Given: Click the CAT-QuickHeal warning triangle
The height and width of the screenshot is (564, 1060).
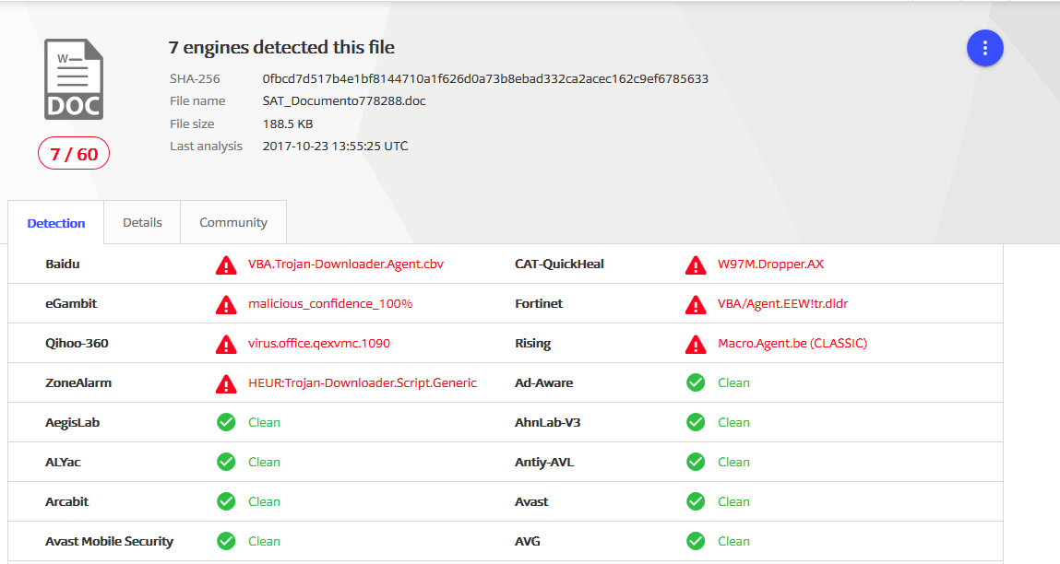Looking at the screenshot, I should click(x=696, y=265).
